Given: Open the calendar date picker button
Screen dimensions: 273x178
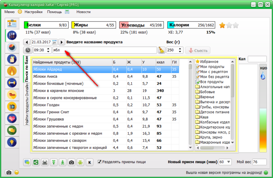Looking at the screenshot, I should [x=54, y=42].
